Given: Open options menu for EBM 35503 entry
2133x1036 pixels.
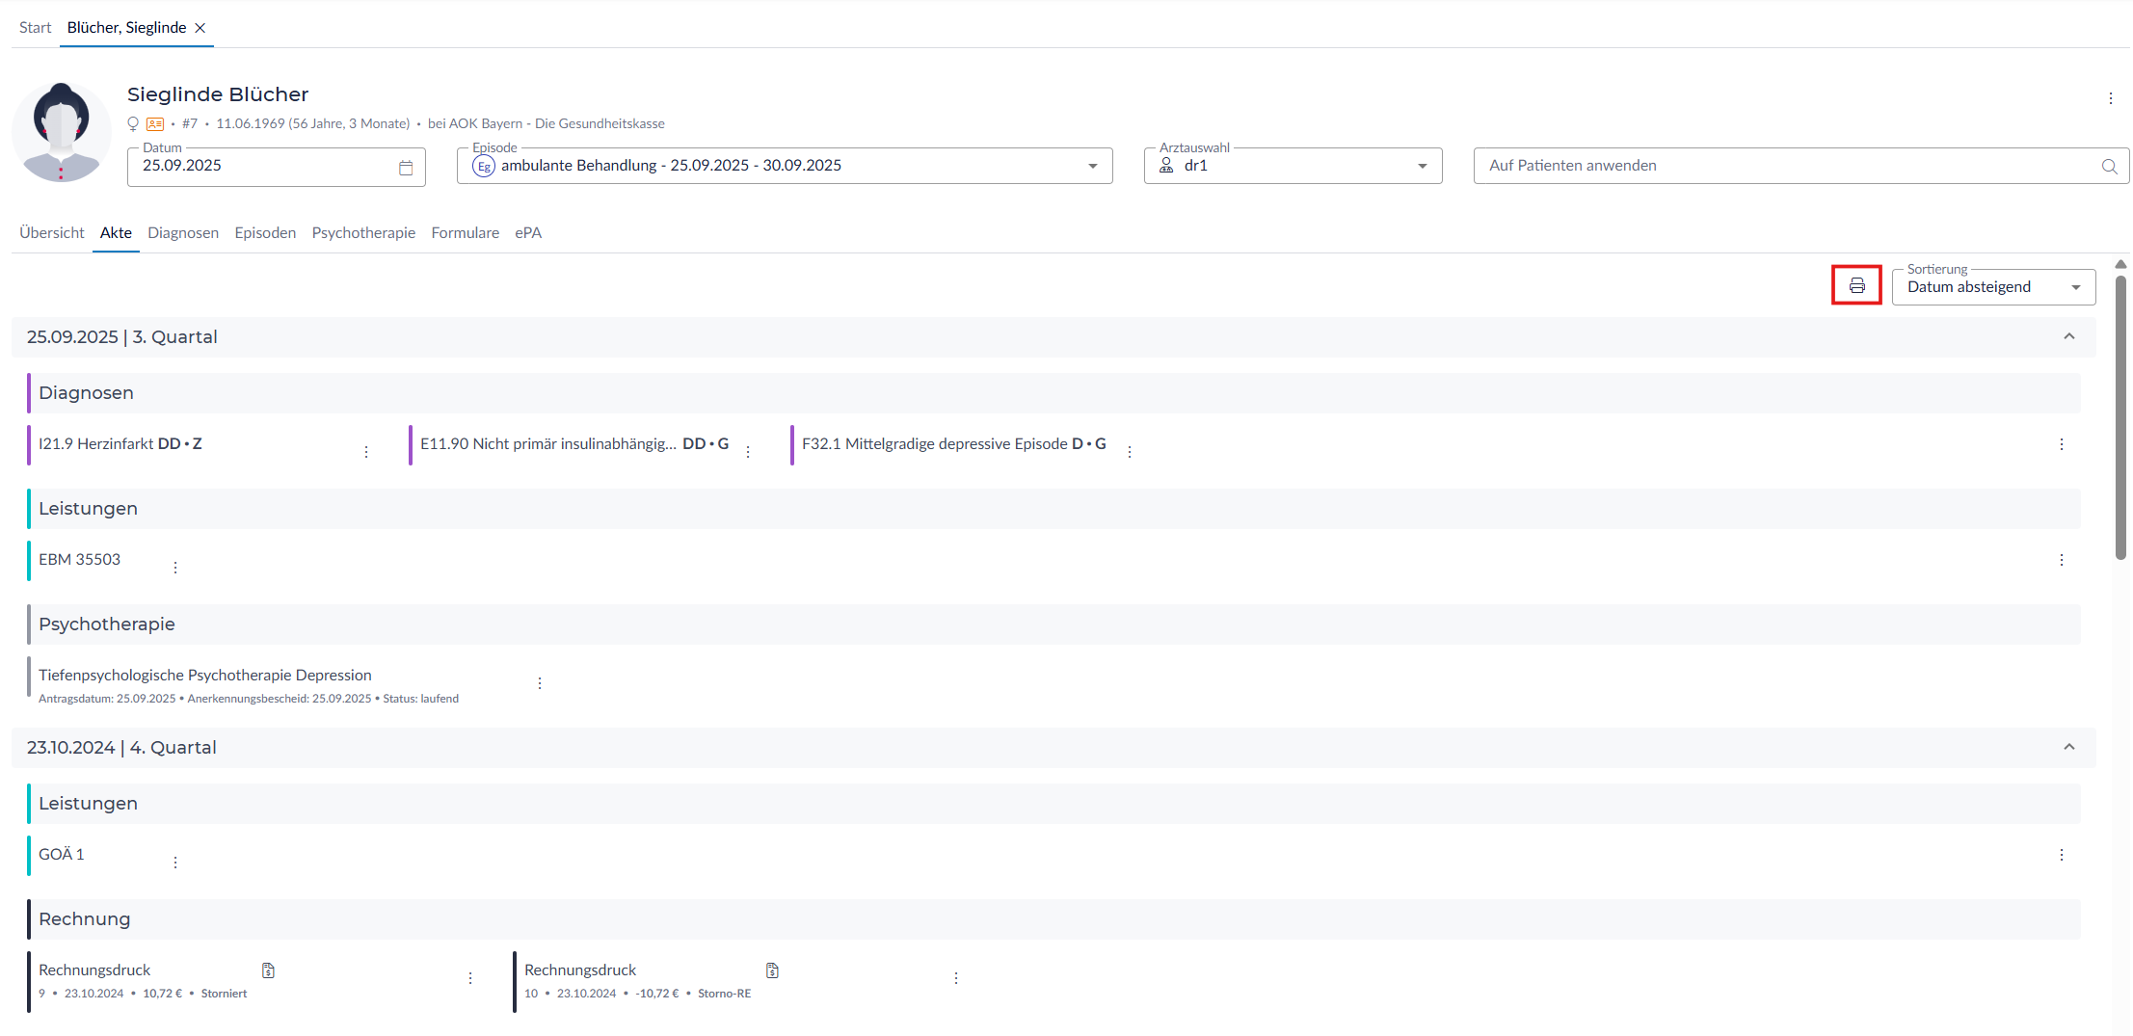Looking at the screenshot, I should point(175,568).
